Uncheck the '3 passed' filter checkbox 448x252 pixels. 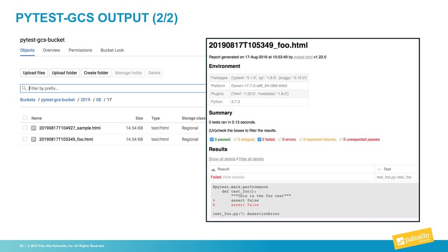tap(212, 140)
